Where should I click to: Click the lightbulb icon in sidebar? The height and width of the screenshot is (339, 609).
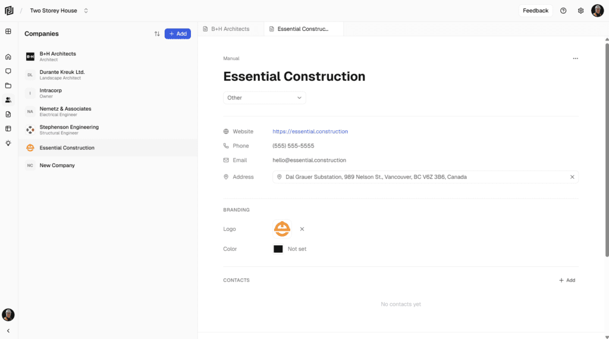coord(8,143)
